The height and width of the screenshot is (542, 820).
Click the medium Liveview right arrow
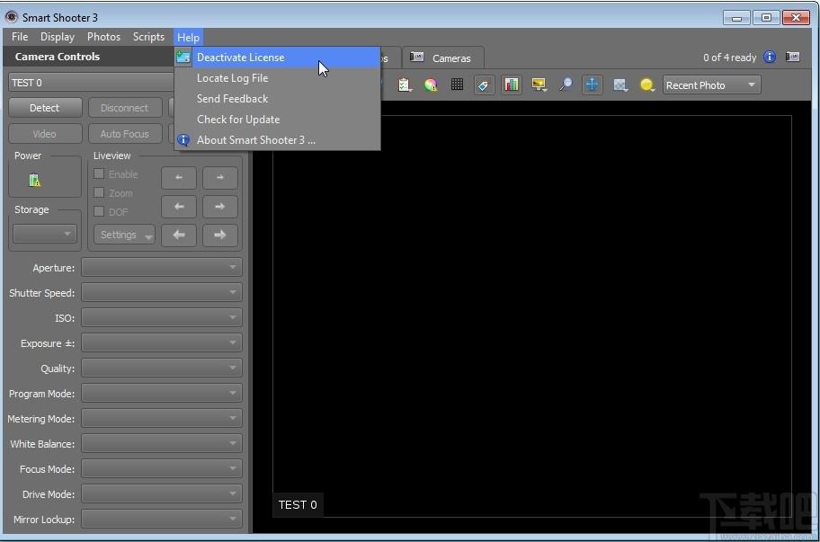tap(220, 207)
